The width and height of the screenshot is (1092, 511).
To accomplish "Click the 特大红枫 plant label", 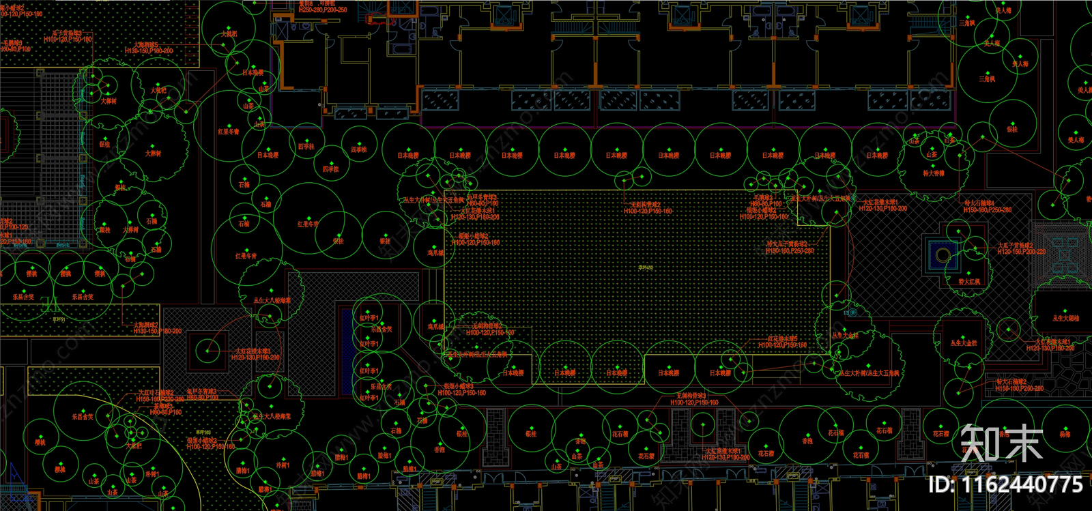I will 969,282.
